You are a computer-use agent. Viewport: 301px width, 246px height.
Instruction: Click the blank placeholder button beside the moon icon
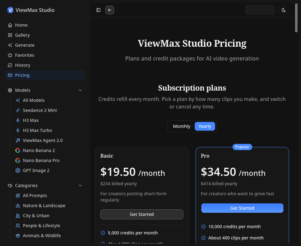tap(260, 10)
